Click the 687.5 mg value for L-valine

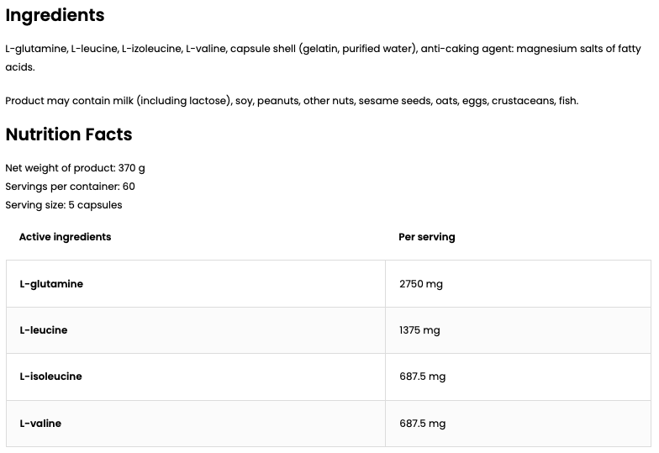coord(422,424)
